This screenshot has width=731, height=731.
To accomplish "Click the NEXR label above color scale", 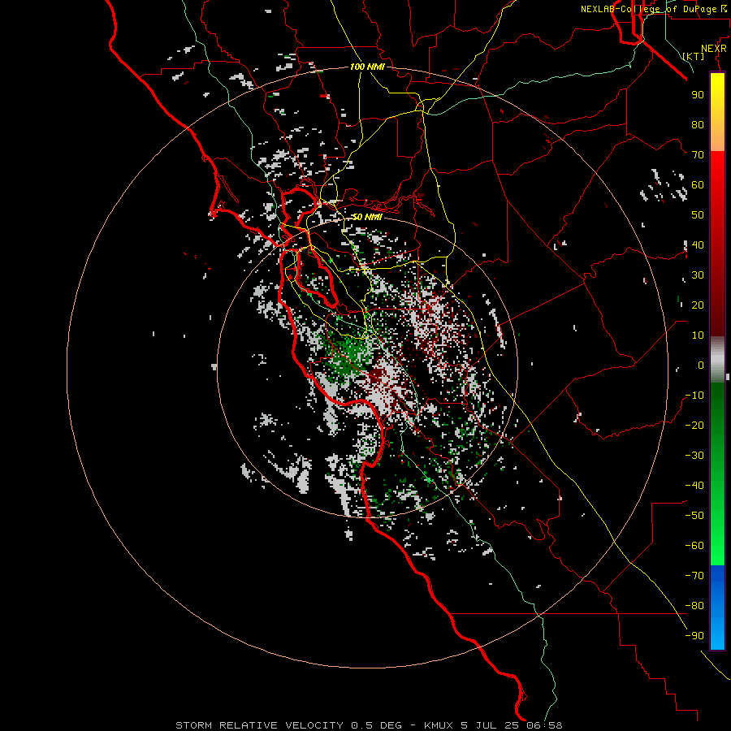I will pyautogui.click(x=713, y=49).
